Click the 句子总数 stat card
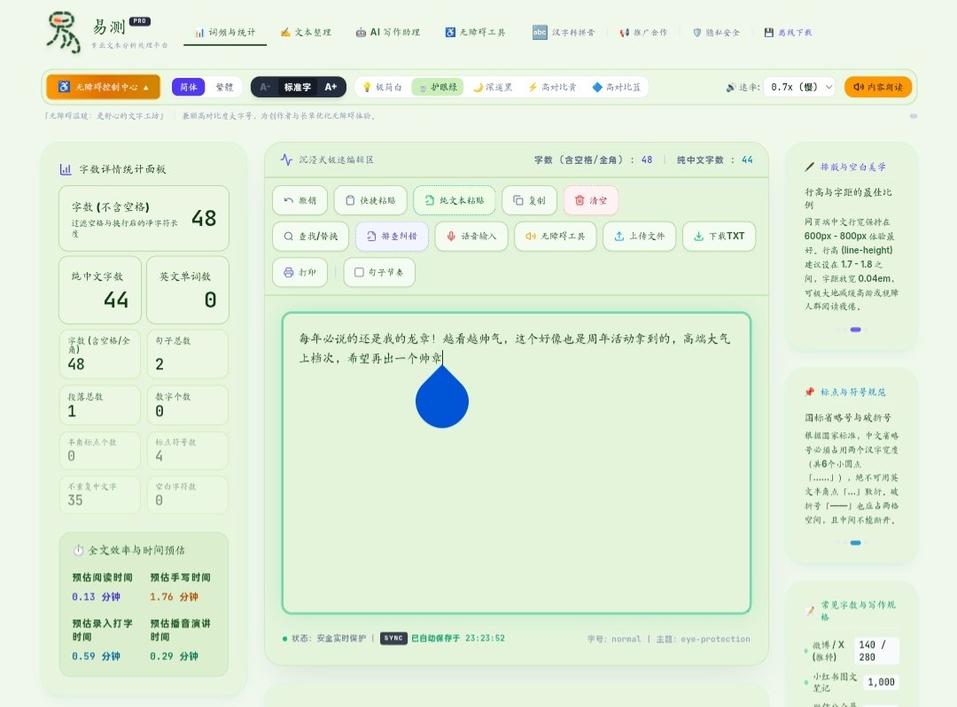The height and width of the screenshot is (707, 957). [188, 354]
